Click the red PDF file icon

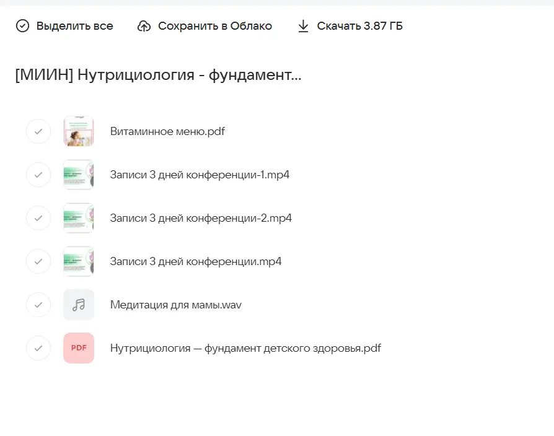79,348
